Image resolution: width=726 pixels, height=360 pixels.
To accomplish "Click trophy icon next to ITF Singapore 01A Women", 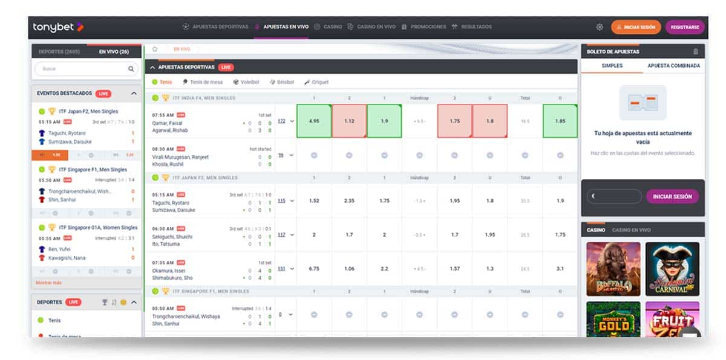I will point(51,228).
